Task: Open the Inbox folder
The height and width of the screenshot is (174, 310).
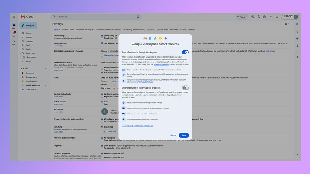Action: [29, 33]
